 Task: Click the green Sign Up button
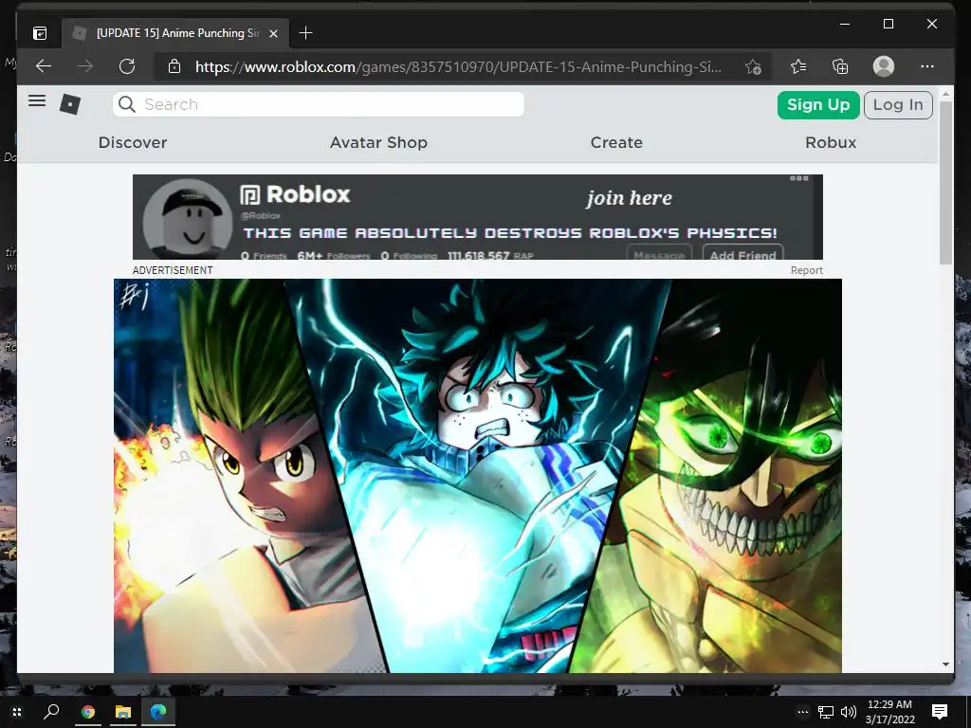point(818,104)
